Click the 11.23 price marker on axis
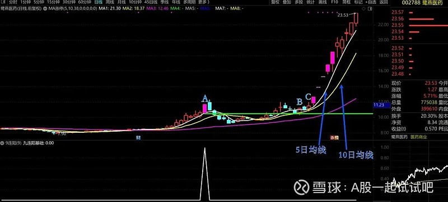 pos(381,105)
